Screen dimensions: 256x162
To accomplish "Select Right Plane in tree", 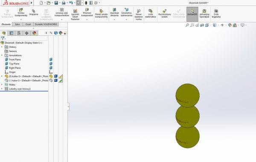I will pyautogui.click(x=13, y=68).
